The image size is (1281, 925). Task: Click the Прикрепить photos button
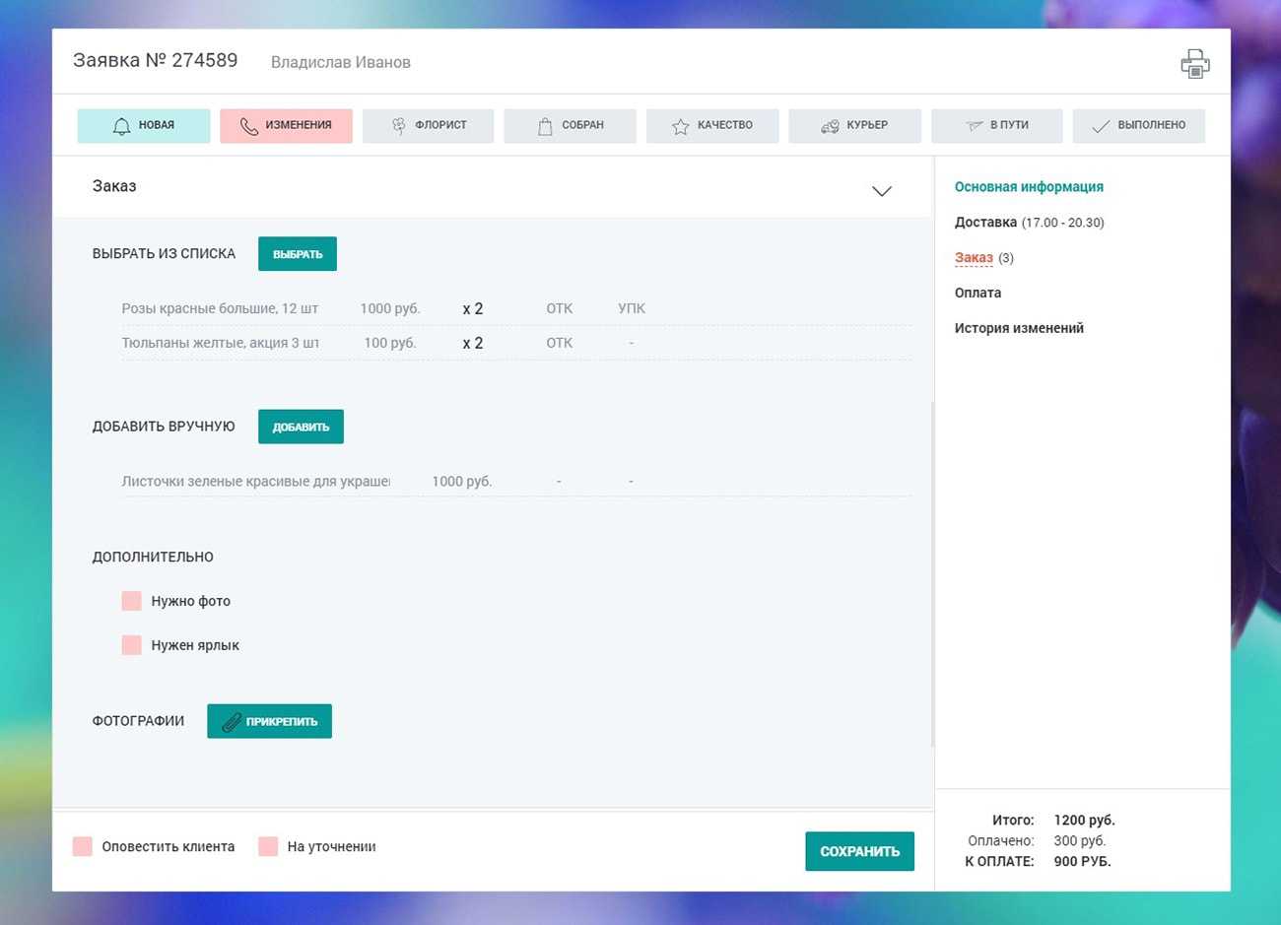(269, 721)
